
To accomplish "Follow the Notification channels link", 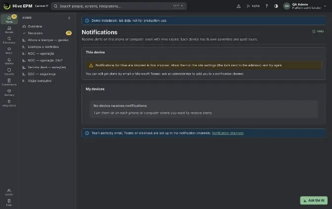I will (x=228, y=133).
